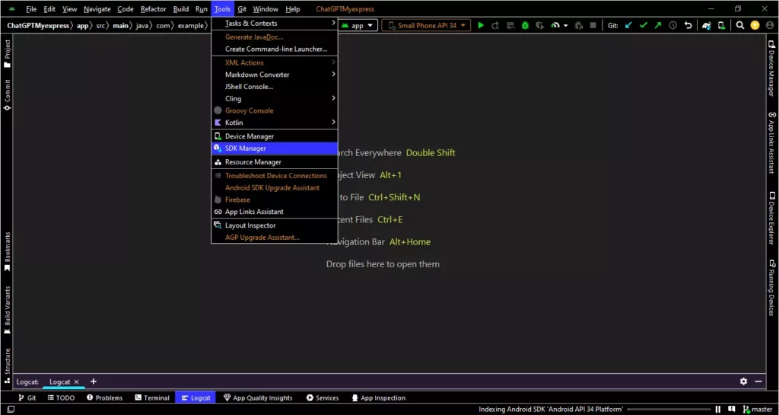779x415 pixels.
Task: Expand the Kotlin submenu
Action: tap(274, 123)
